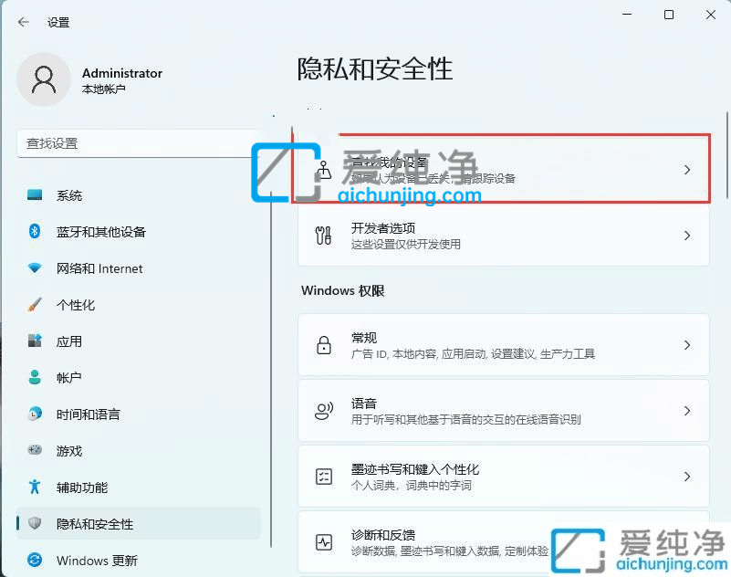Screen dimensions: 731x577
Task: Click the back arrow at top left
Action: tap(24, 22)
